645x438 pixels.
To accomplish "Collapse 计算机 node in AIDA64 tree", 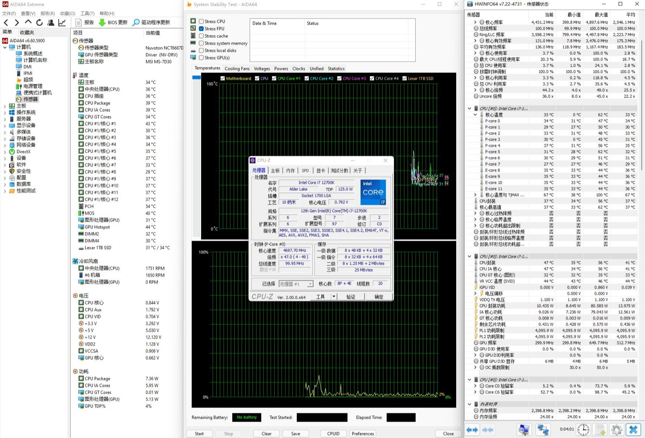I will coord(5,47).
